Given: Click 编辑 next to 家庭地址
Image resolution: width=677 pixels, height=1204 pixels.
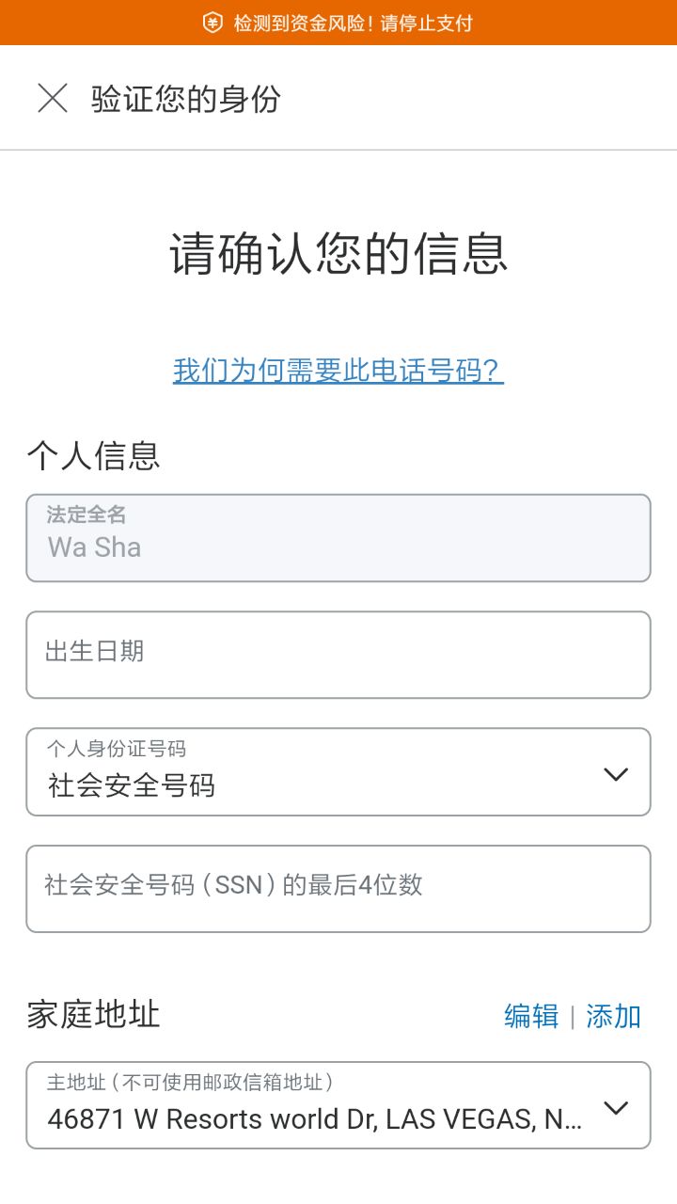Looking at the screenshot, I should click(x=531, y=1016).
